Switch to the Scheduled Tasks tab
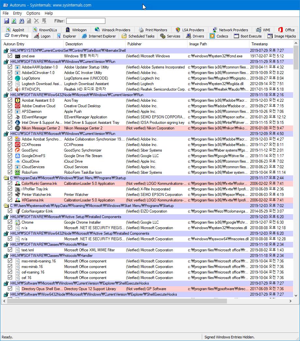 tap(138, 36)
